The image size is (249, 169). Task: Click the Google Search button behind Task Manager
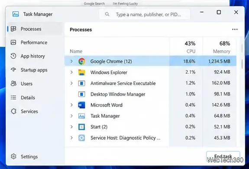pyautogui.click(x=94, y=3)
